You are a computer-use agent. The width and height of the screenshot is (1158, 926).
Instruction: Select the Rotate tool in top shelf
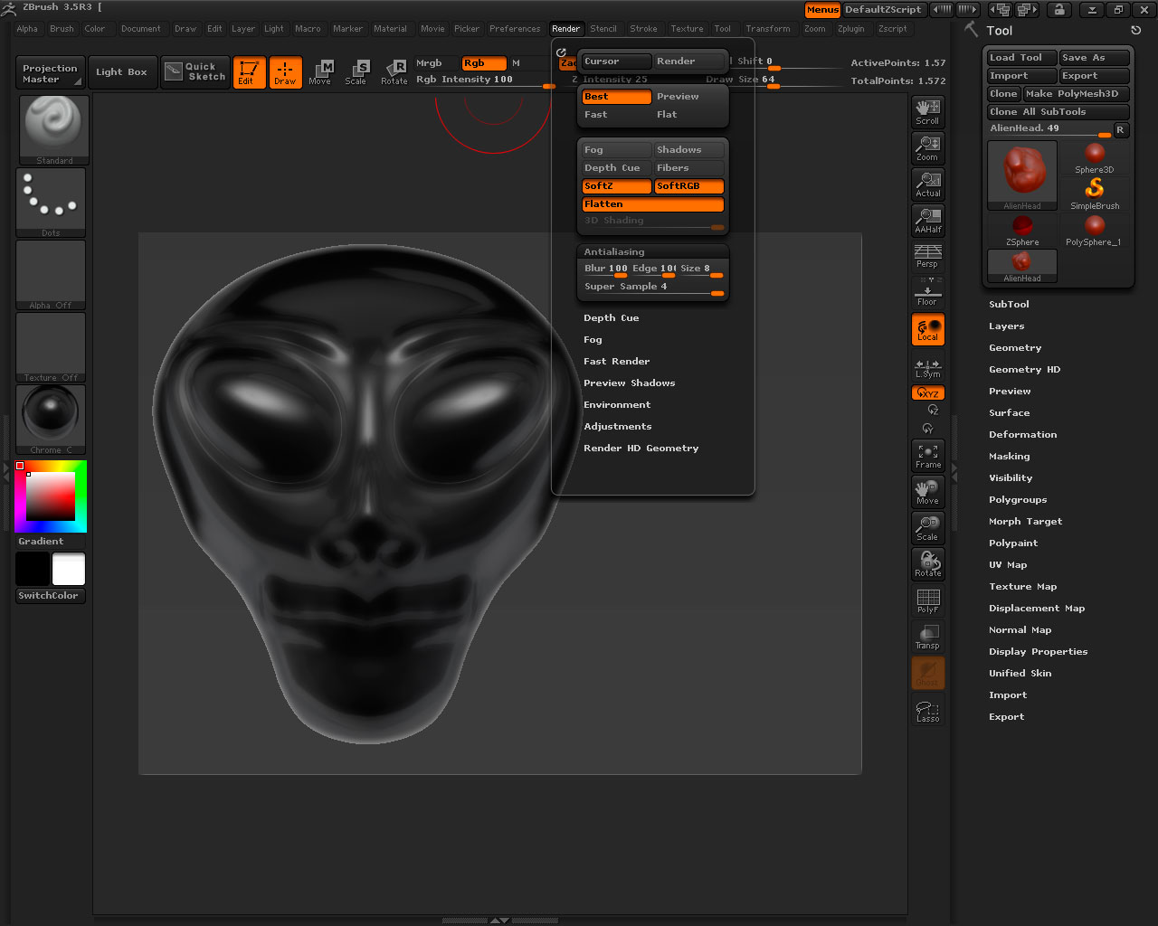pyautogui.click(x=394, y=71)
